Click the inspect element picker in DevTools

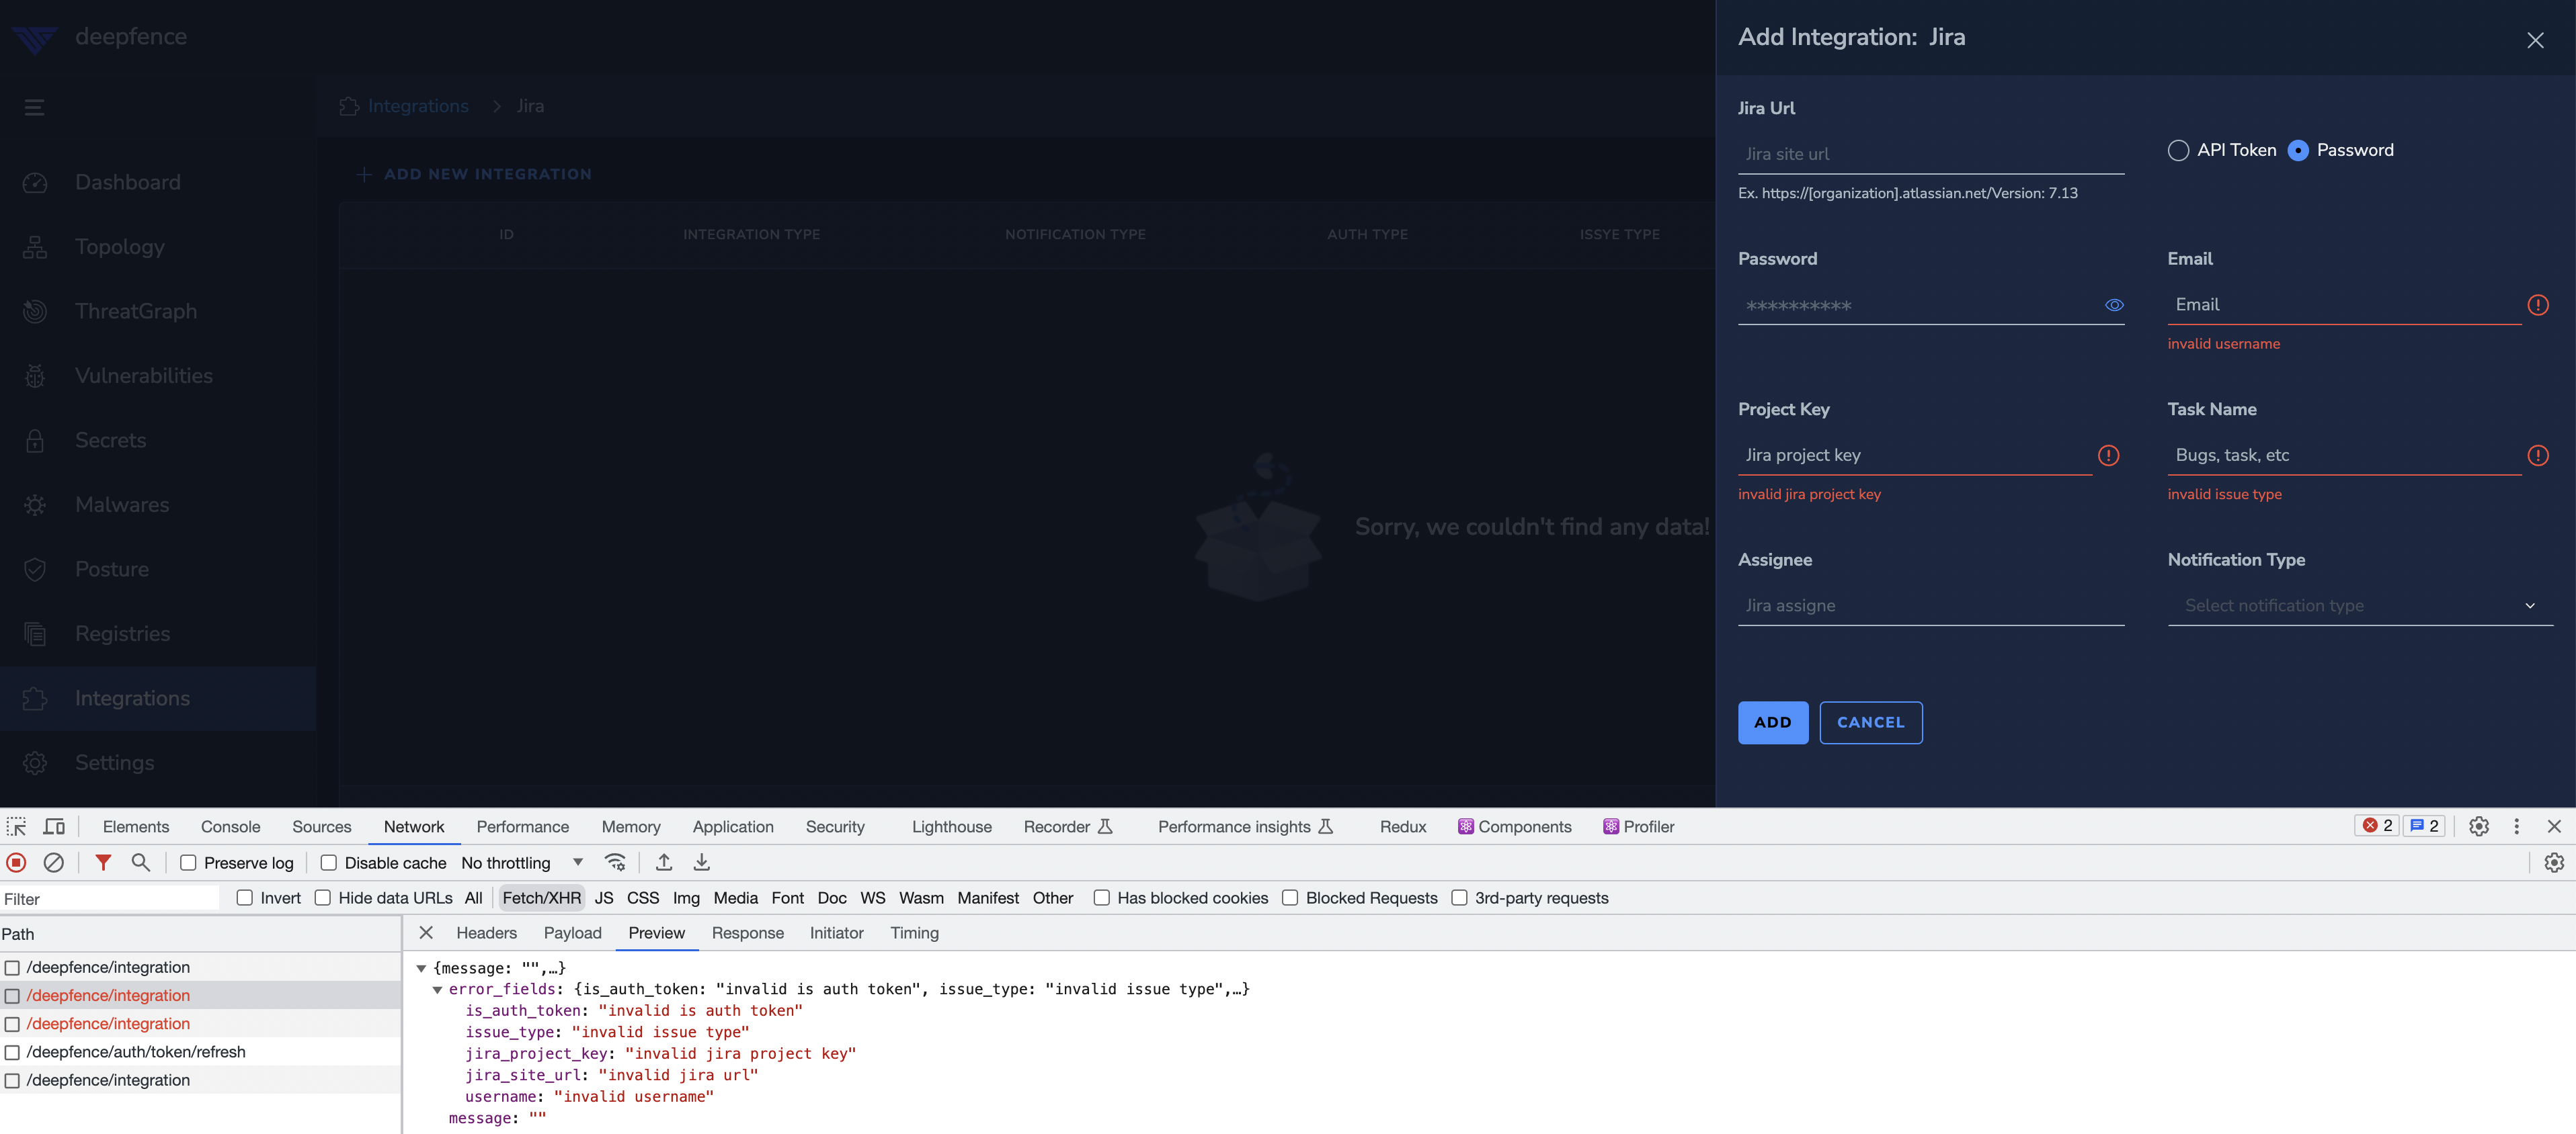(x=16, y=826)
